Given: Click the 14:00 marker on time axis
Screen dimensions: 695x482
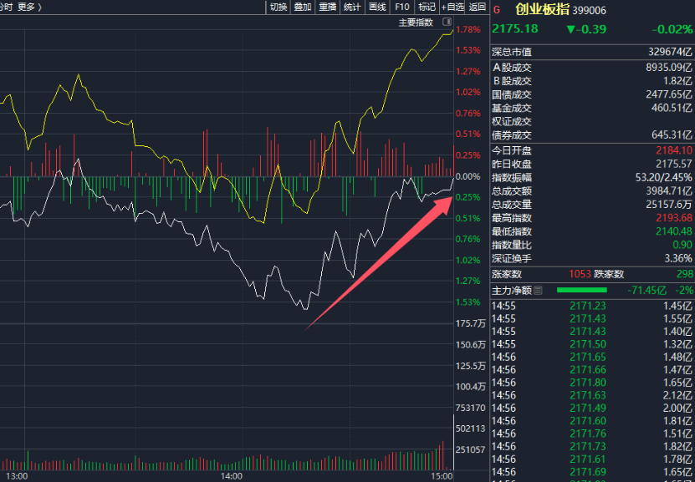Looking at the screenshot, I should 232,475.
